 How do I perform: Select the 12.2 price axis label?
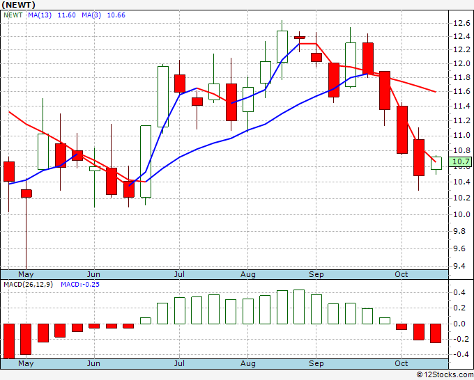[x=461, y=50]
